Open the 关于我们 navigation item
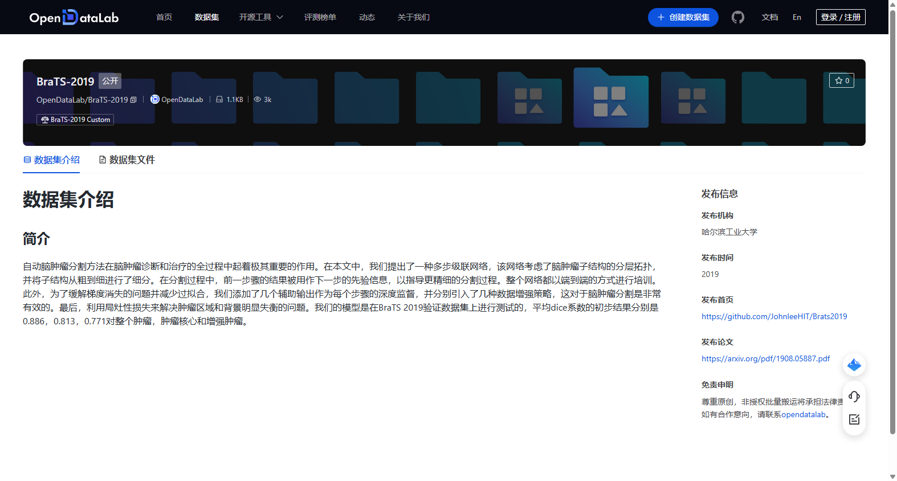Viewport: 897px width, 481px height. pyautogui.click(x=414, y=17)
